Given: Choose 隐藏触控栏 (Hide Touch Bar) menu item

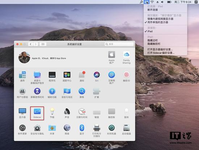Looking at the screenshot, I should (165, 44).
